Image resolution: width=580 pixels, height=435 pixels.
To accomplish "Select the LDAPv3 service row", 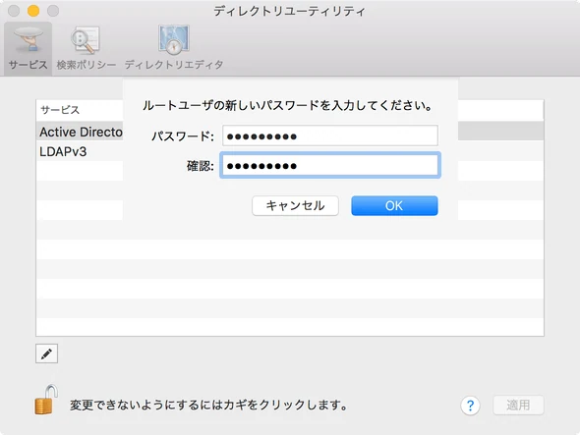I will tap(290, 151).
